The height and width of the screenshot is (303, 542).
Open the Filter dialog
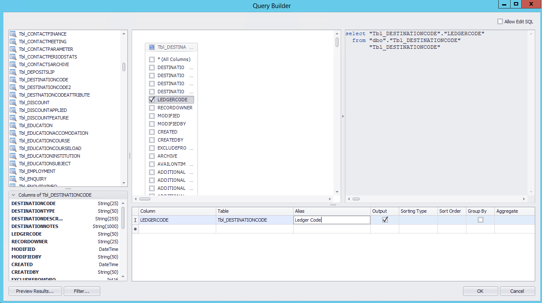[x=82, y=291]
